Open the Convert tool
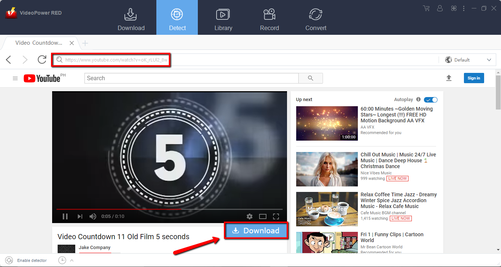 click(x=315, y=17)
